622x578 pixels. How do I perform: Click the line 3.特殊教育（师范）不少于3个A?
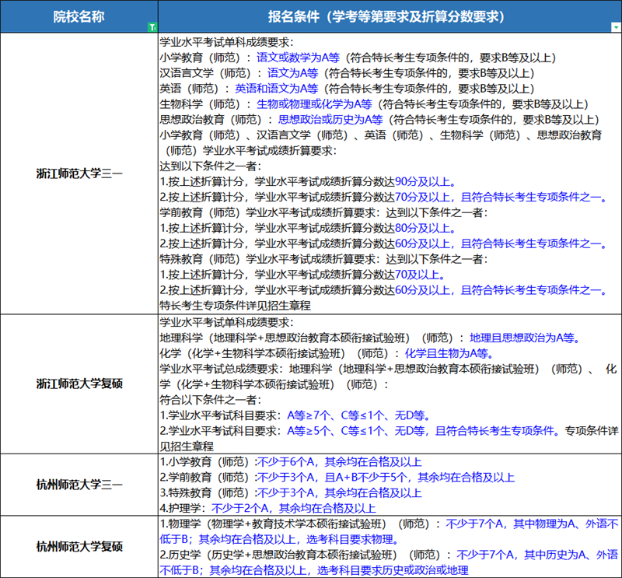pos(291,492)
